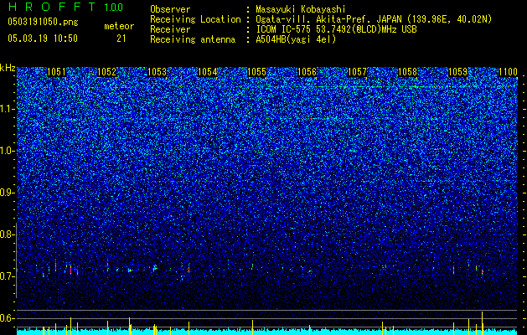The height and width of the screenshot is (335, 527).
Task: Click the version number 1.0.0
Action: pyautogui.click(x=114, y=8)
